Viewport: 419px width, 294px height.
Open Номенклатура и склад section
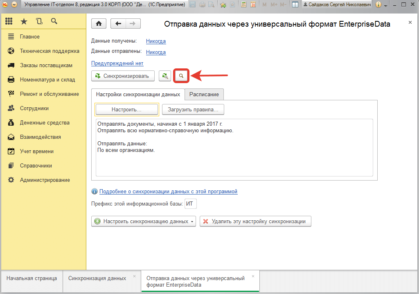click(x=43, y=79)
